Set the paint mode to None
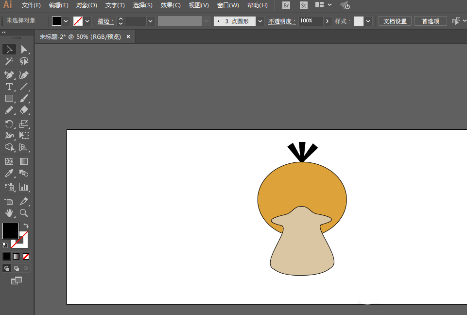This screenshot has width=467, height=315. [26, 256]
